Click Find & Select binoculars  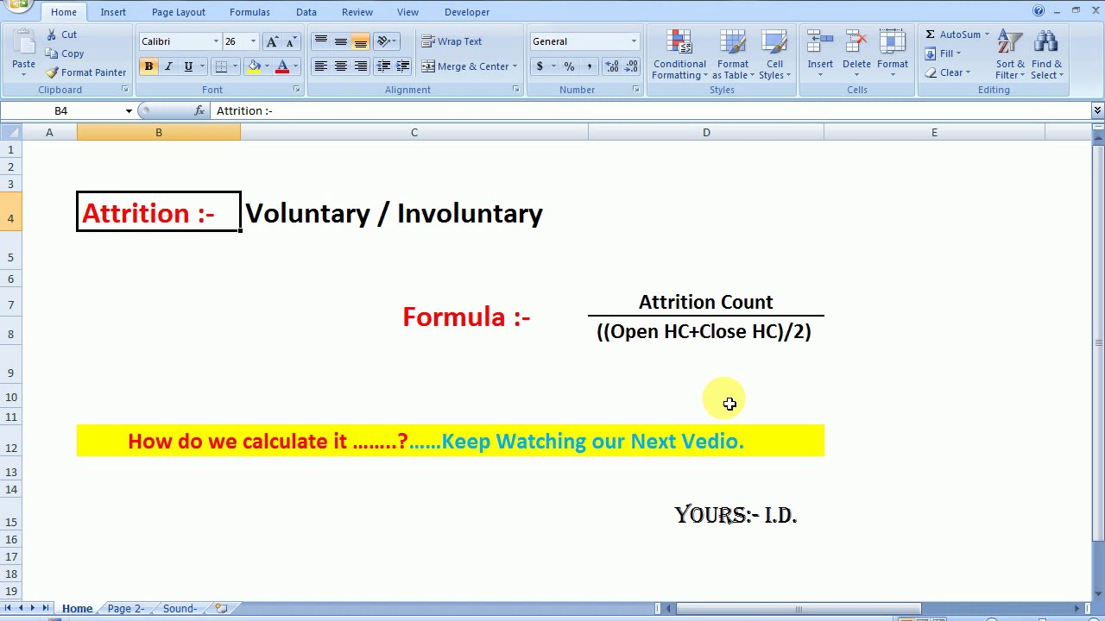point(1046,43)
